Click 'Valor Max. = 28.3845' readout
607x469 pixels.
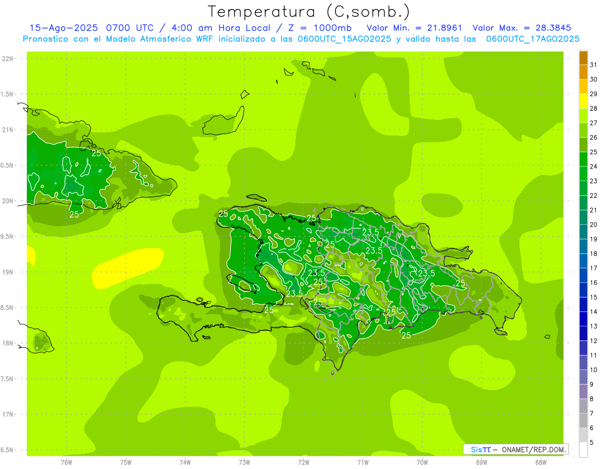tap(522, 28)
